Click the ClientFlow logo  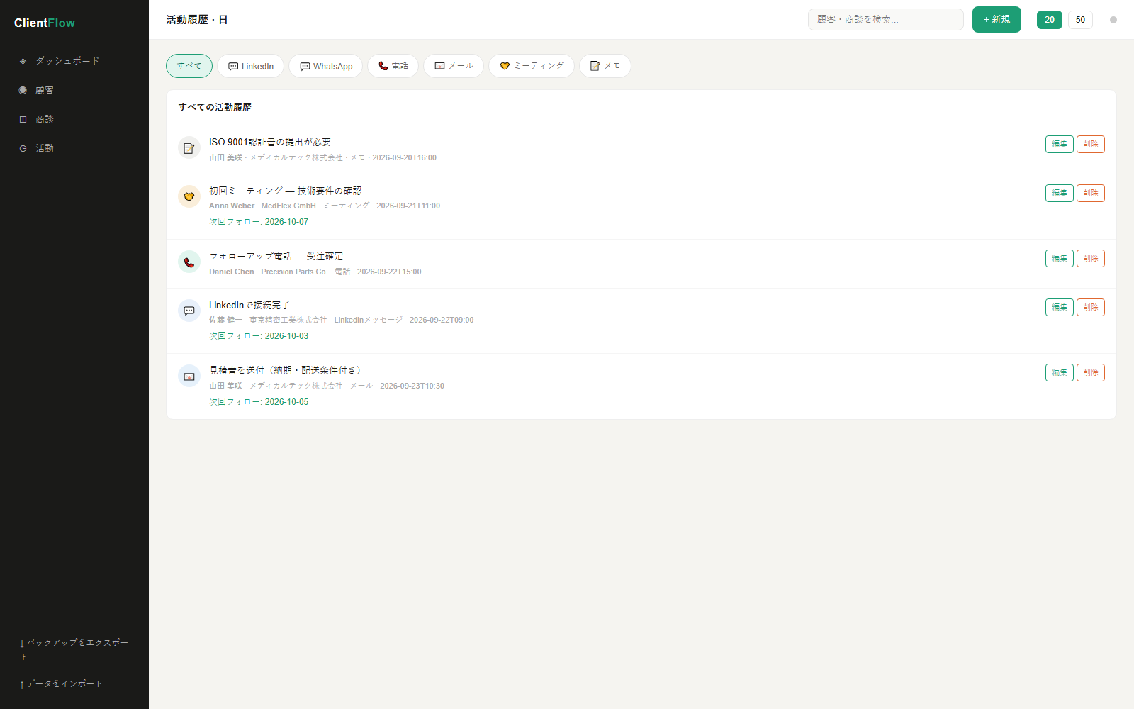(45, 23)
